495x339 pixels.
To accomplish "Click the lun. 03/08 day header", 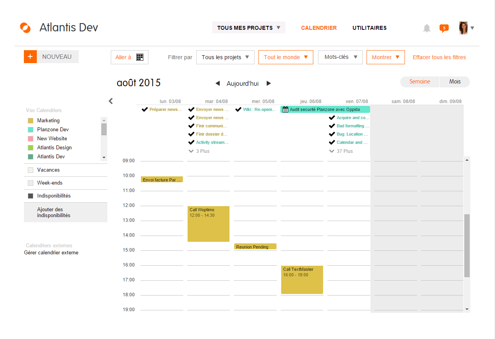I will pos(170,102).
